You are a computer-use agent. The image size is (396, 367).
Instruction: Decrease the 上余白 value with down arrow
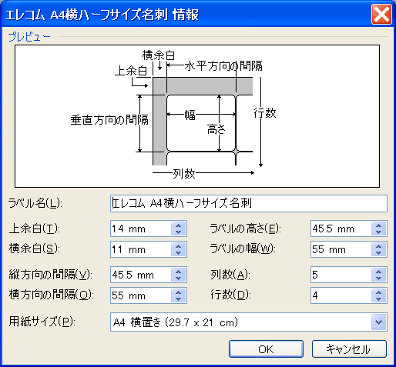pos(178,232)
